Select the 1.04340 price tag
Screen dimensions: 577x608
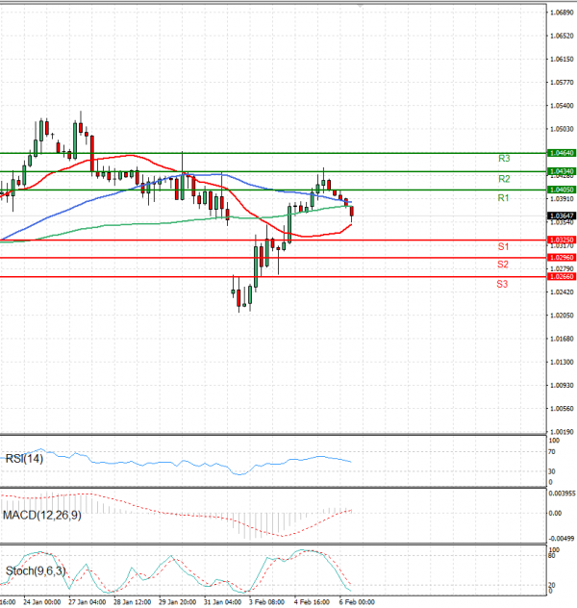tap(562, 171)
